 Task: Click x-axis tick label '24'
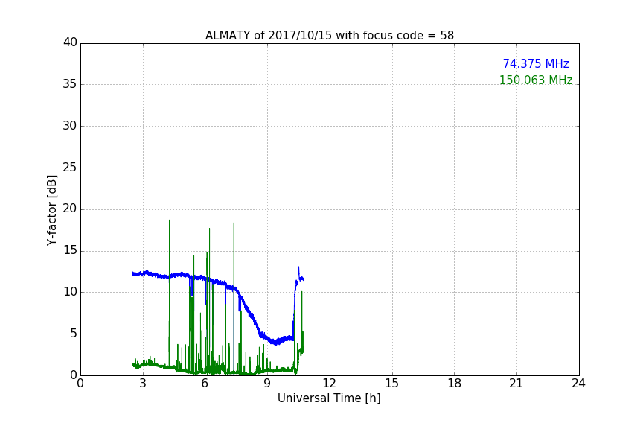(578, 384)
